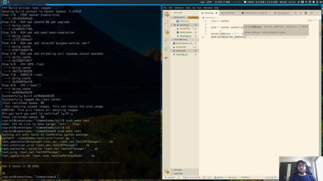Click the master branch indicator in status bar
The height and width of the screenshot is (181, 323).
pos(171,177)
